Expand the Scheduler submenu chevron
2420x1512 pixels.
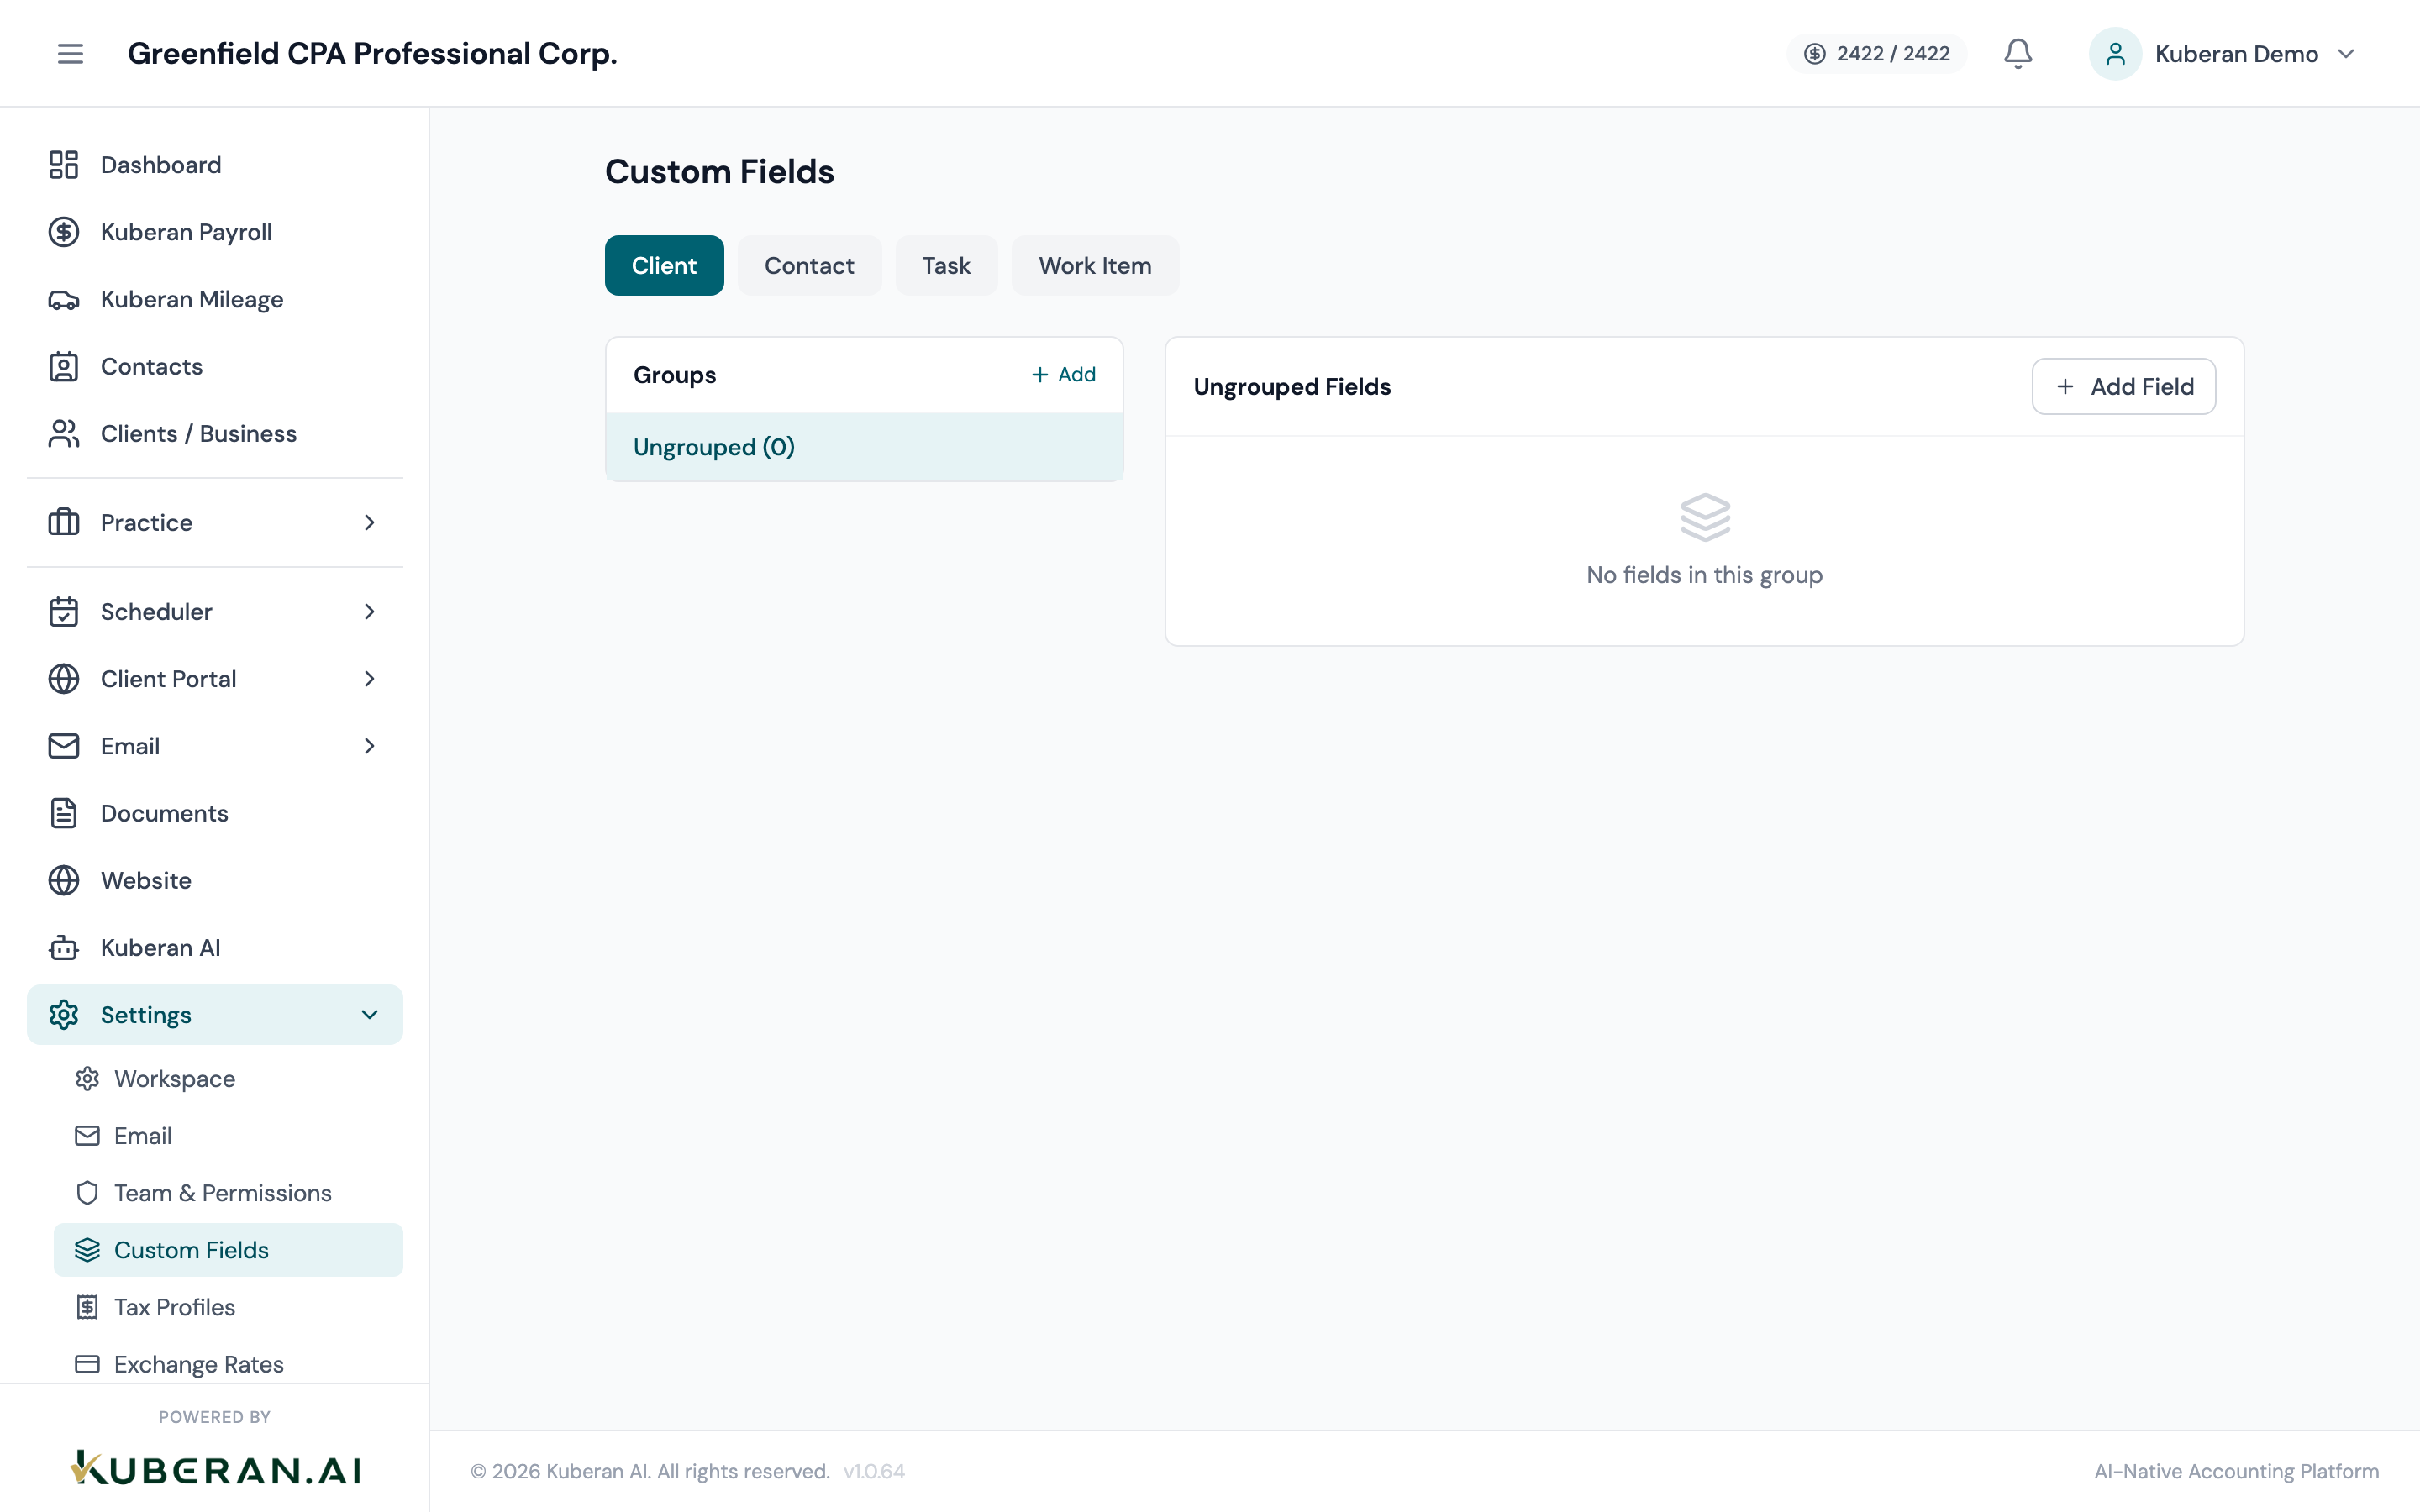coord(370,611)
